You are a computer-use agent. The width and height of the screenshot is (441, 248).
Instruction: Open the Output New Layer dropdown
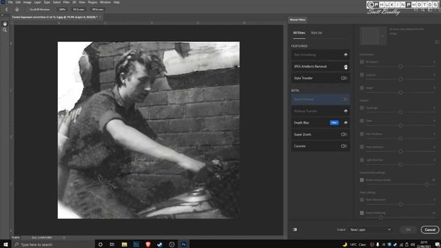click(x=370, y=229)
